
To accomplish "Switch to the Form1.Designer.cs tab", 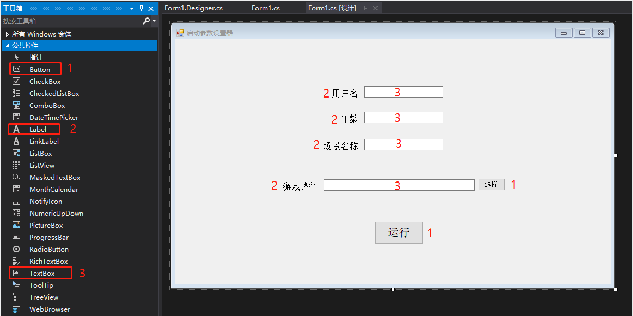I will pos(193,8).
